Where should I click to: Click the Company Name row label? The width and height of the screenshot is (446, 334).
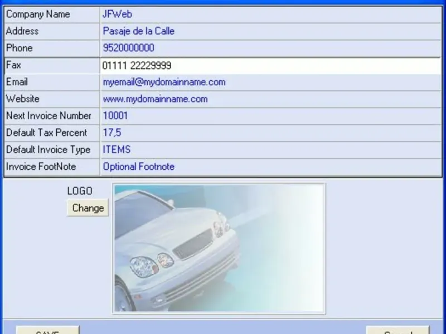[38, 14]
